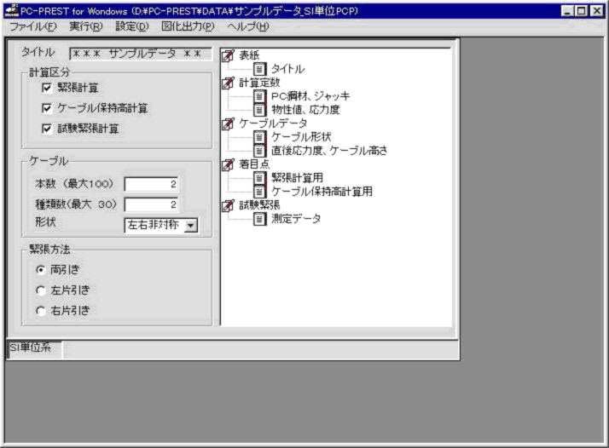The image size is (609, 448).
Task: Open the 実行(R) menu
Action: [x=86, y=26]
